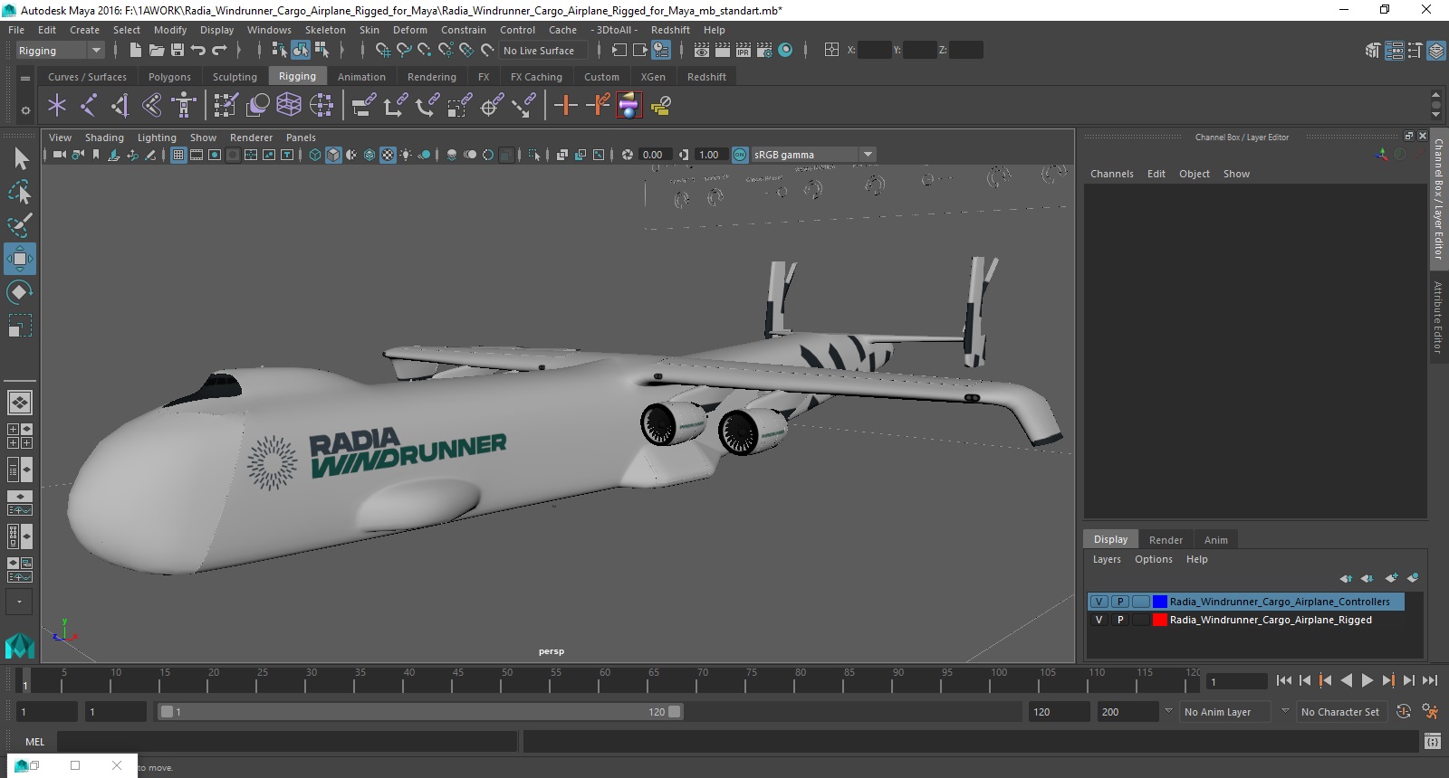Viewport: 1449px width, 778px height.
Task: Open the Deform menu
Action: (409, 30)
